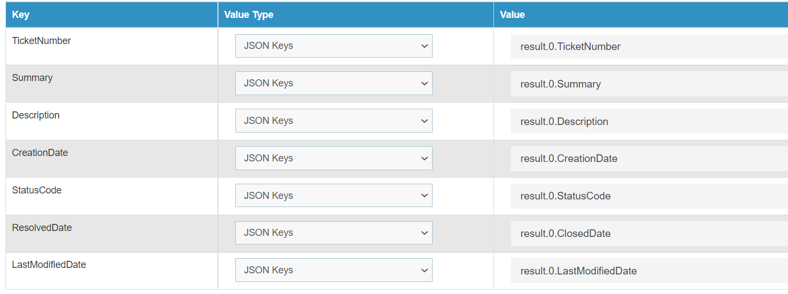Expand the ResolvedDate Value Type dropdown
Image resolution: width=788 pixels, height=294 pixels.
point(334,233)
